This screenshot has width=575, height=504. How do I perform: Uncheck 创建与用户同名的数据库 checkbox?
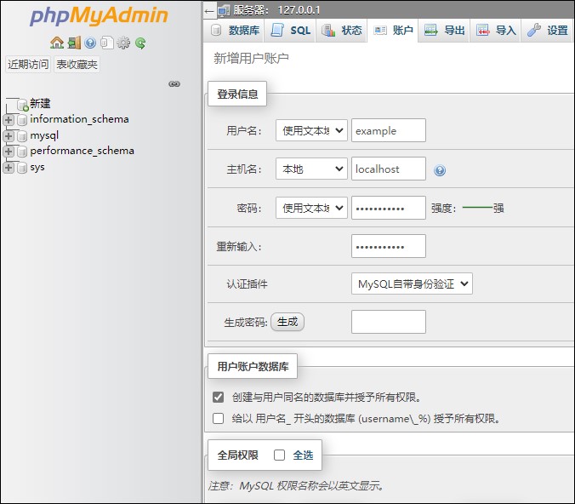[219, 397]
